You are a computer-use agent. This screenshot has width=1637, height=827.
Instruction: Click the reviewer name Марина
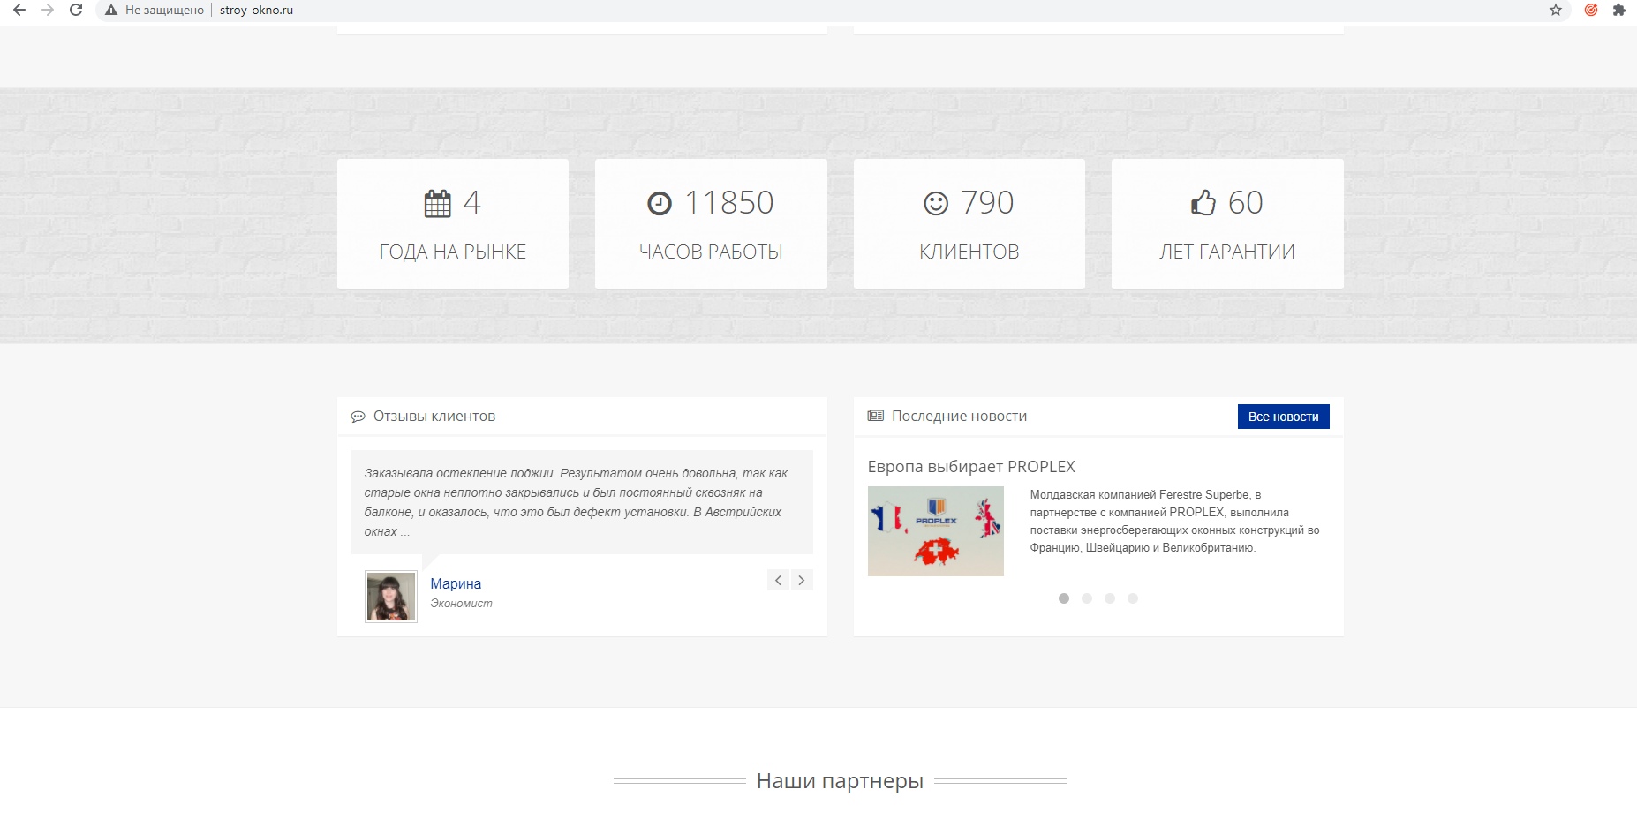pos(456,583)
